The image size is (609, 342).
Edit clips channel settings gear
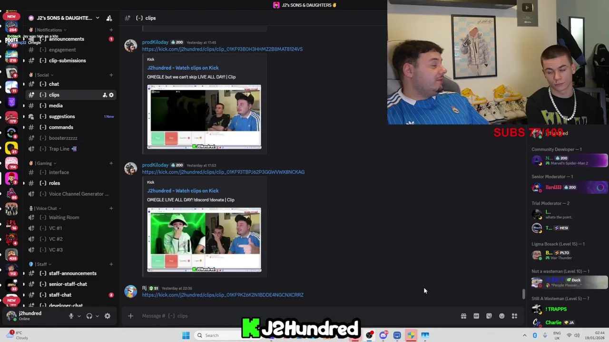coord(111,95)
